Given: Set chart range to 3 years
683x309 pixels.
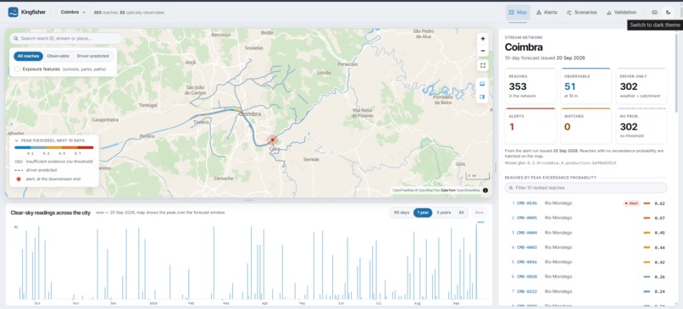Looking at the screenshot, I should pyautogui.click(x=443, y=212).
